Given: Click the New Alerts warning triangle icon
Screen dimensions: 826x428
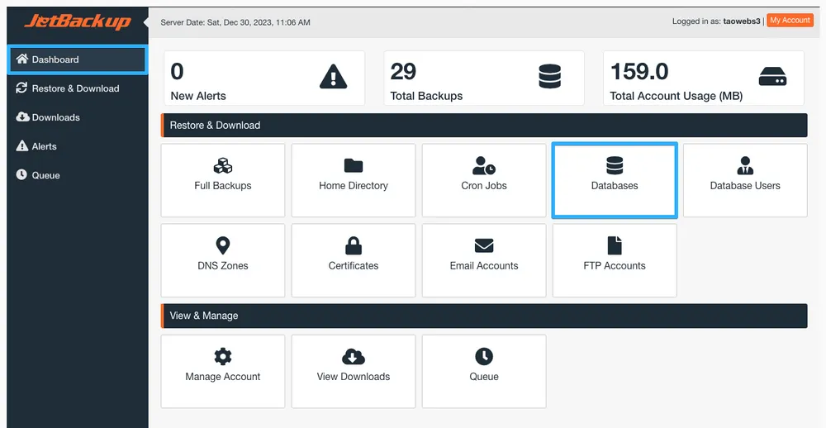Looking at the screenshot, I should pos(333,77).
